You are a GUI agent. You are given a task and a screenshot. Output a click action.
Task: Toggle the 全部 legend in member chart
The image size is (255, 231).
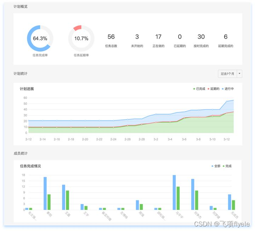pyautogui.click(x=216, y=166)
